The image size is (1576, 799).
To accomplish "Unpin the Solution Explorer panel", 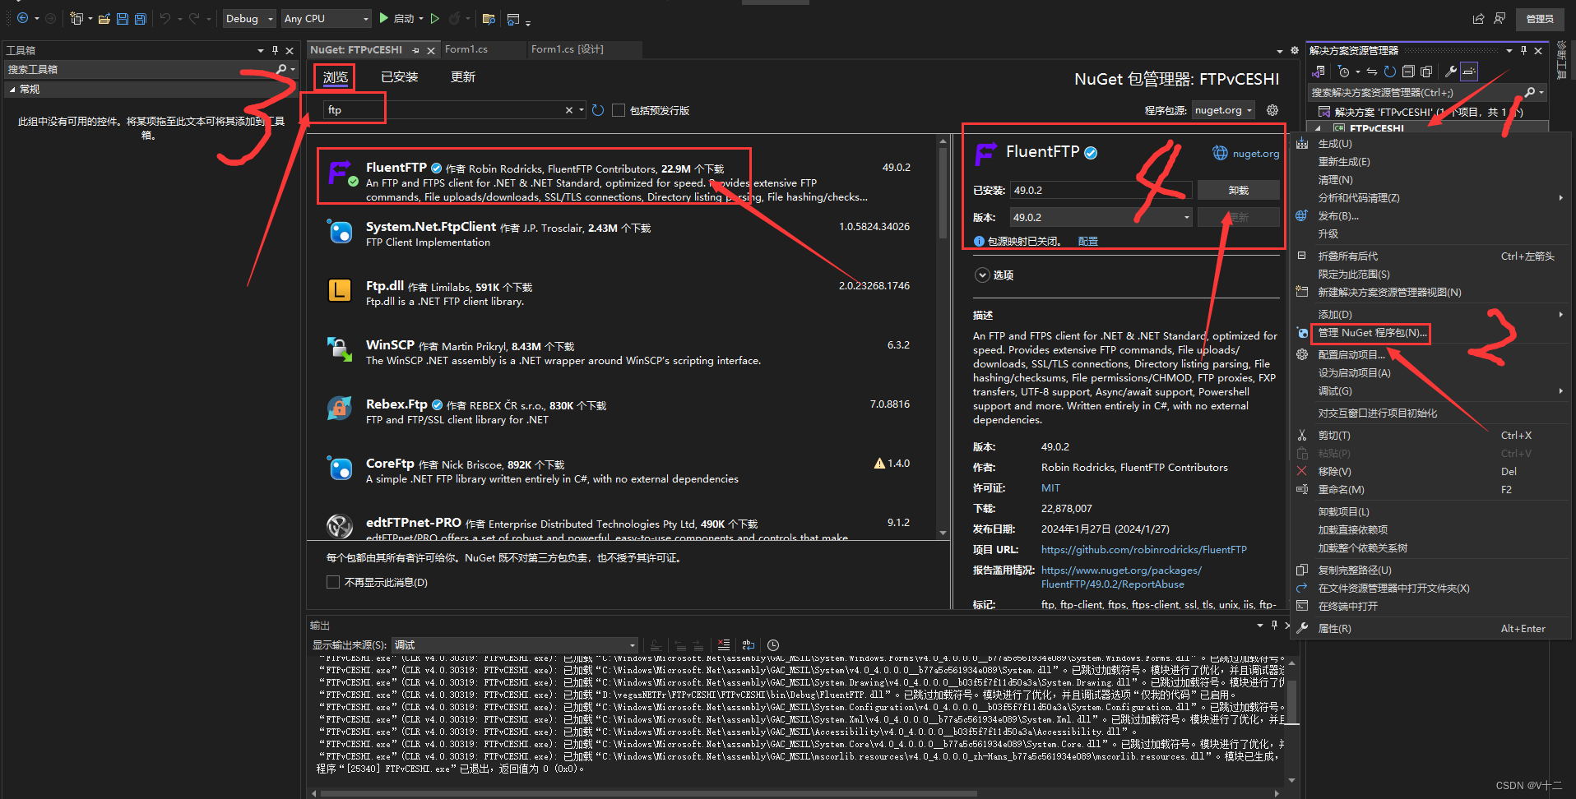I will pos(1525,49).
